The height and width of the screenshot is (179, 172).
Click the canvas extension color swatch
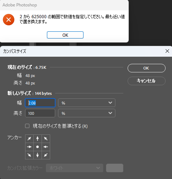[115, 168]
